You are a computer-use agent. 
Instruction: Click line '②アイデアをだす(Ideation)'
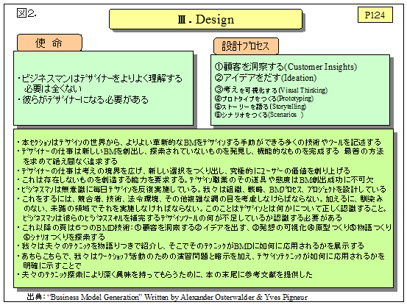(x=266, y=78)
